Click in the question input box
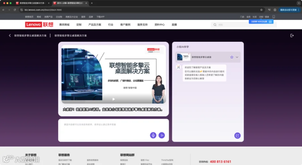Viewport: 302px width, 165px height. click(x=113, y=130)
